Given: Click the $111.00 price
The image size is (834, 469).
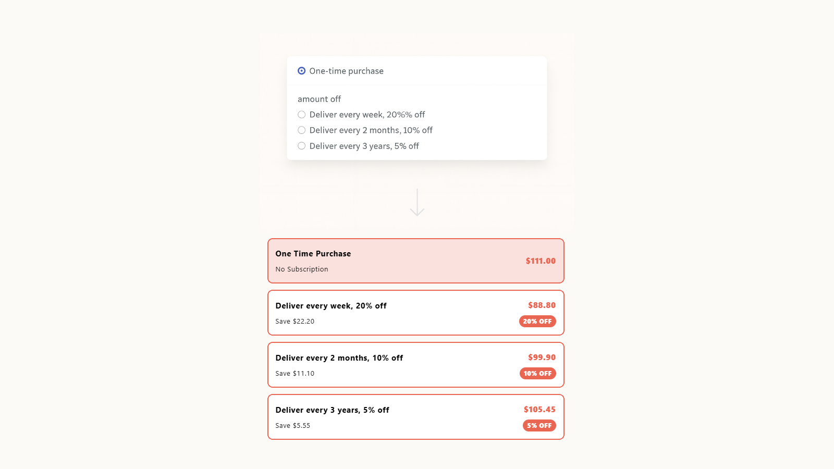Looking at the screenshot, I should point(541,261).
